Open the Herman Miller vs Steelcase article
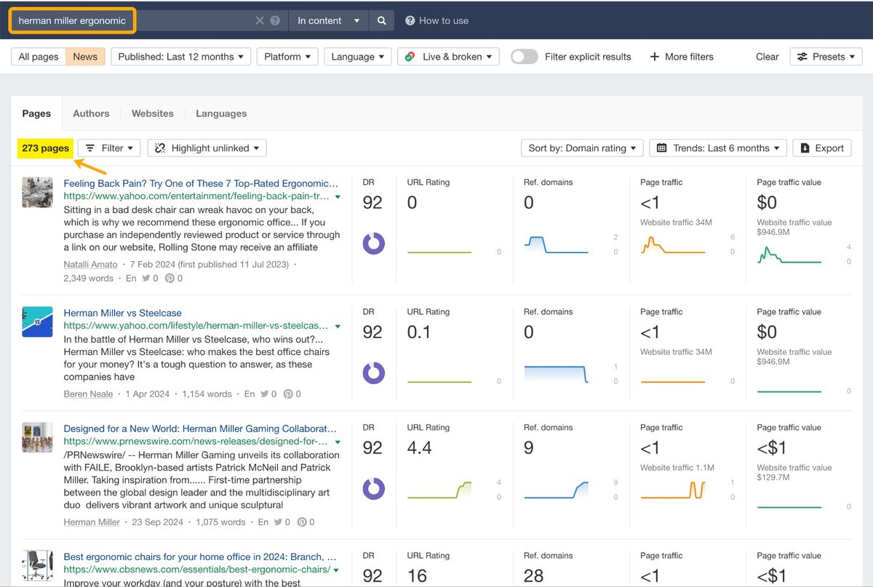Screen dimensions: 873x587 point(122,313)
